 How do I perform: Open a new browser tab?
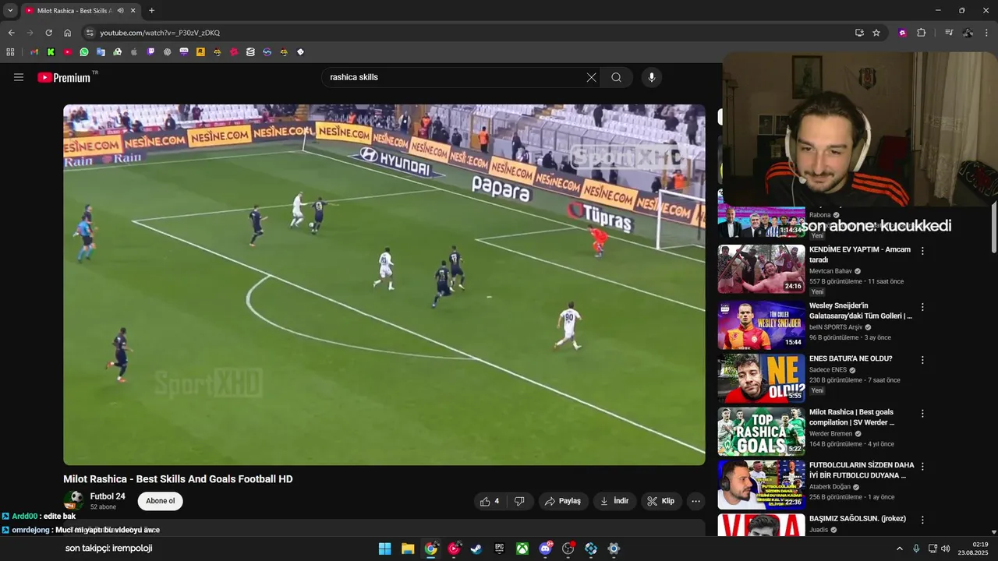coord(151,11)
